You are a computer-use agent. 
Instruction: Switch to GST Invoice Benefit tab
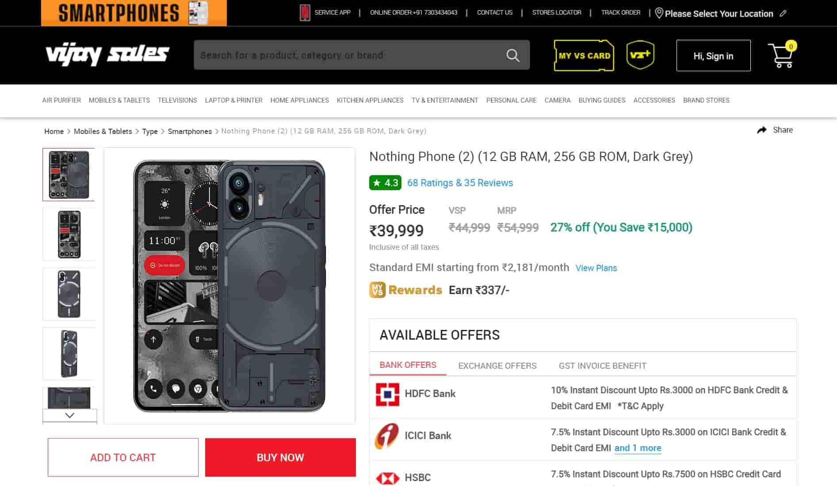pyautogui.click(x=602, y=366)
